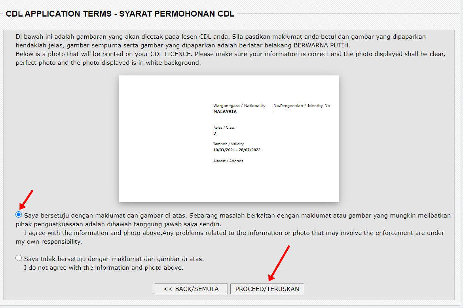
Task: Click the 'Tempoh / Validity' label
Action: pyautogui.click(x=228, y=144)
